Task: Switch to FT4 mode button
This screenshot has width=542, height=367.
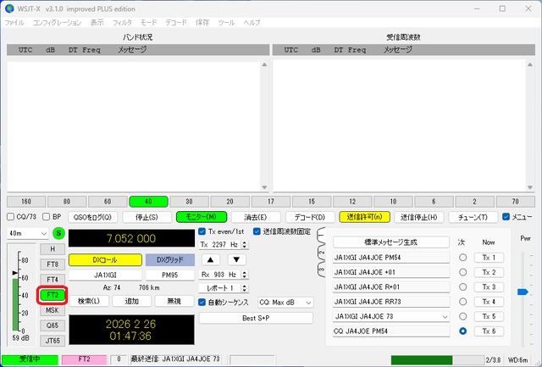Action: (53, 280)
